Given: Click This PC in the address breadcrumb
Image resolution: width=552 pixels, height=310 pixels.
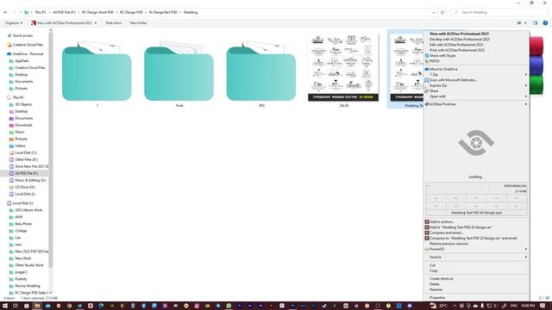Looking at the screenshot, I should click(x=41, y=12).
